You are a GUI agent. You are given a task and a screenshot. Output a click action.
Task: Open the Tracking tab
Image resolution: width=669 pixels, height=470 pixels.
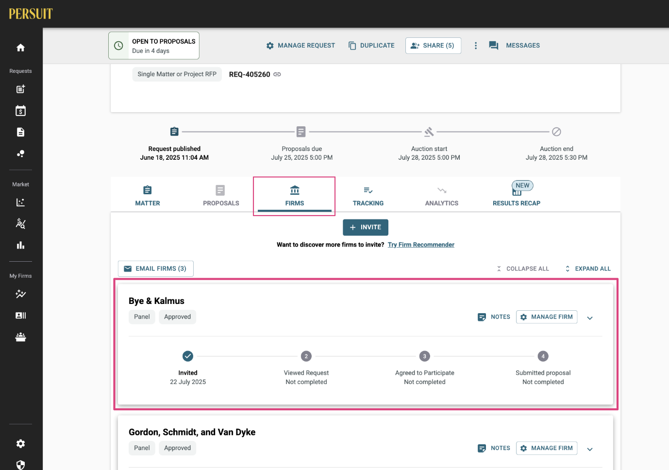click(x=368, y=196)
